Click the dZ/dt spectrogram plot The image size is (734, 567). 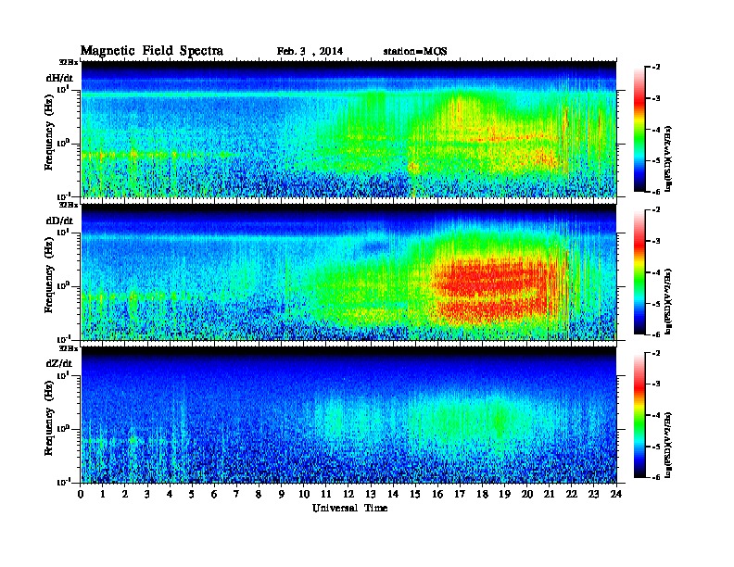click(x=348, y=415)
